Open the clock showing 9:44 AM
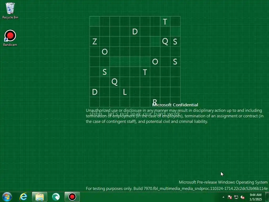269x202 pixels. click(256, 197)
